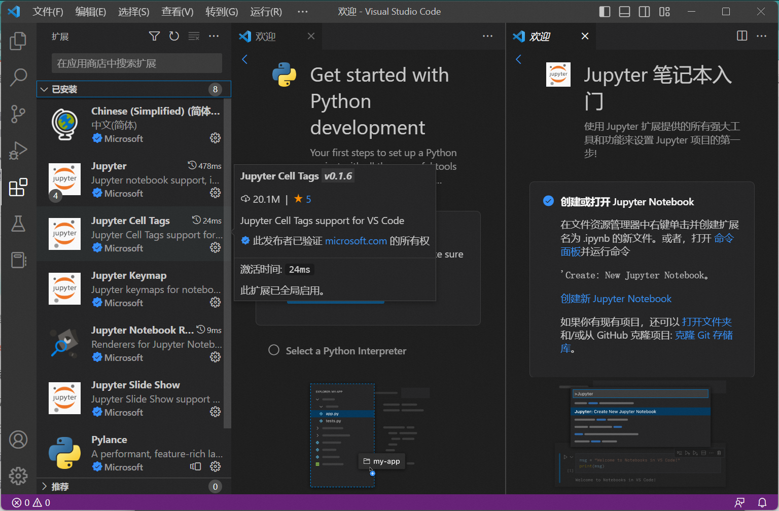Focus the extension marketplace search box
The width and height of the screenshot is (779, 511).
pos(137,63)
